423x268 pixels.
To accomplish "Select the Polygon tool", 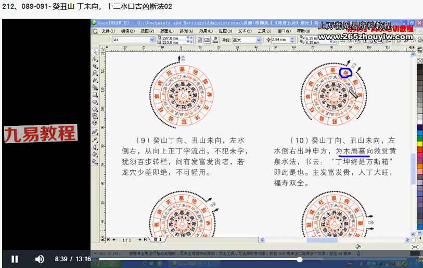I will tap(95, 109).
